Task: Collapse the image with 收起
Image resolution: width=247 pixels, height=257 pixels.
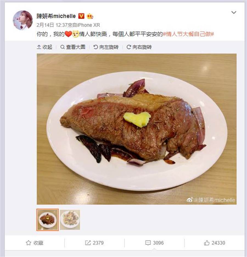Action: pyautogui.click(x=44, y=47)
